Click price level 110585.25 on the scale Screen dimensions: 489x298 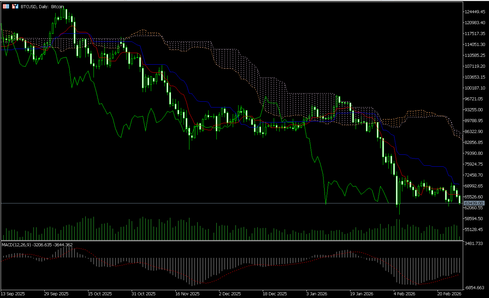point(475,55)
